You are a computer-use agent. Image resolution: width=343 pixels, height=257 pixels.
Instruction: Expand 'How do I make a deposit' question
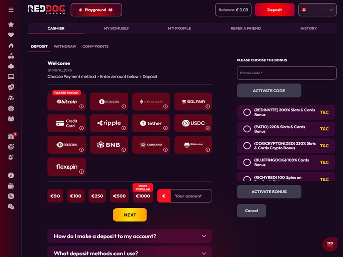point(130,236)
